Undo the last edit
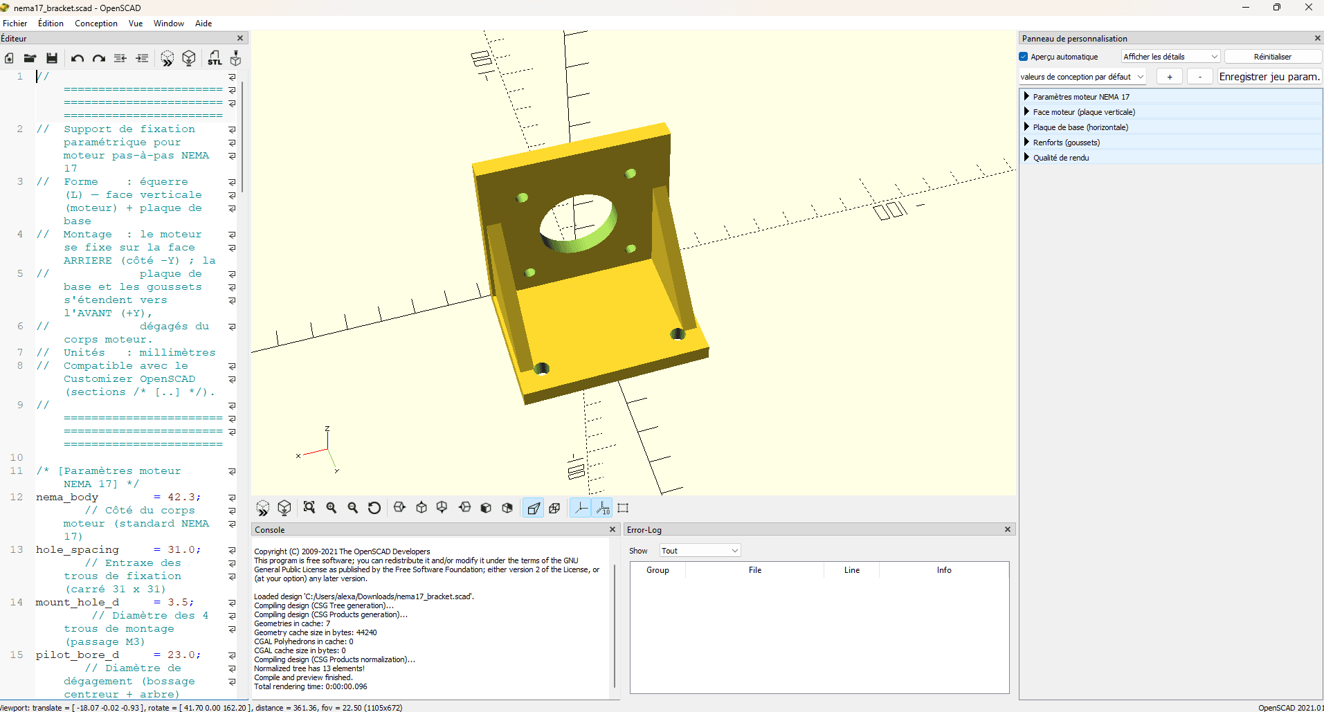This screenshot has height=712, width=1324. pos(78,58)
